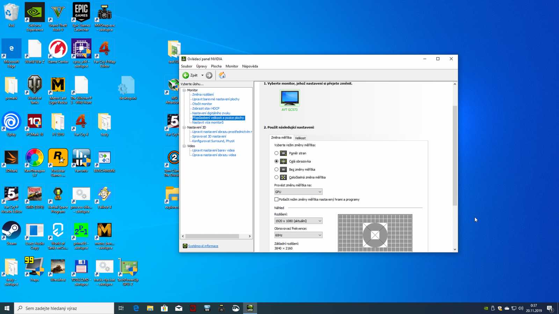Click the settings pane vertical scrollbar
This screenshot has width=559, height=314.
(455, 155)
